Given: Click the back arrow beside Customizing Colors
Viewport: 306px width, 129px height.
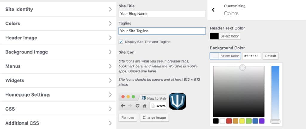Looking at the screenshot, I should (x=213, y=10).
